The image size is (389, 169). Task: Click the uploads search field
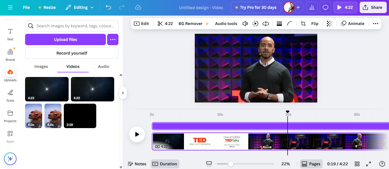click(72, 26)
